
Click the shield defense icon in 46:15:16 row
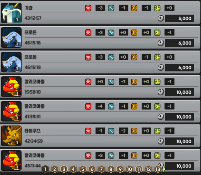point(134,33)
